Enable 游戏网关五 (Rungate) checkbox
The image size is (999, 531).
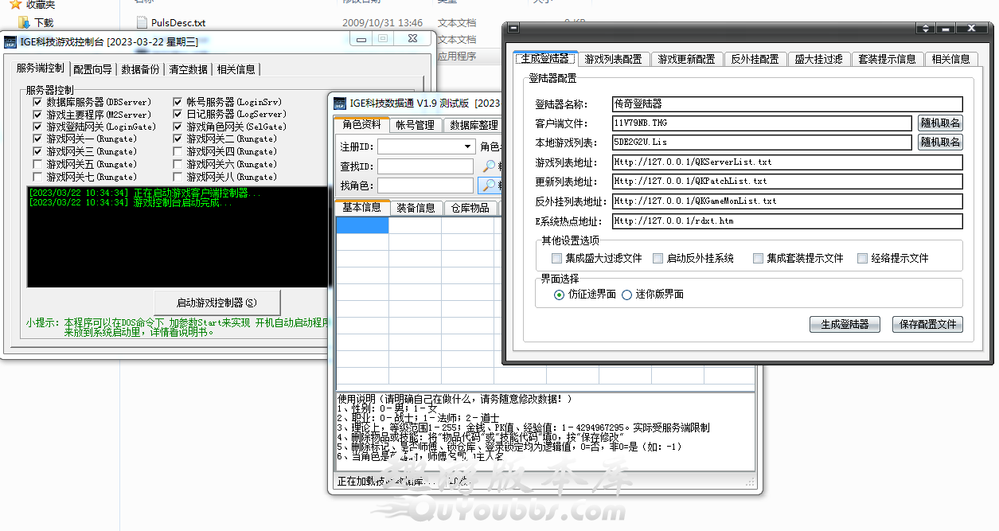coord(37,164)
